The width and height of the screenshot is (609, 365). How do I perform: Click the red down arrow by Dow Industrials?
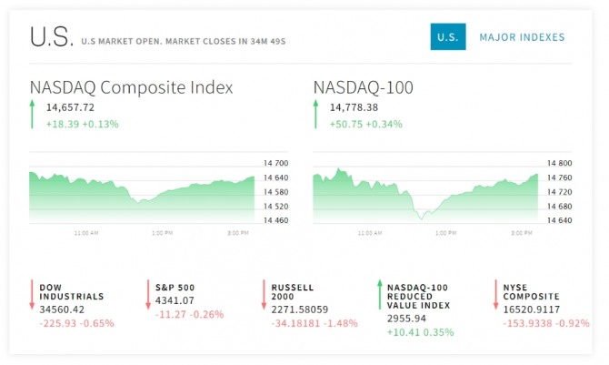33,295
